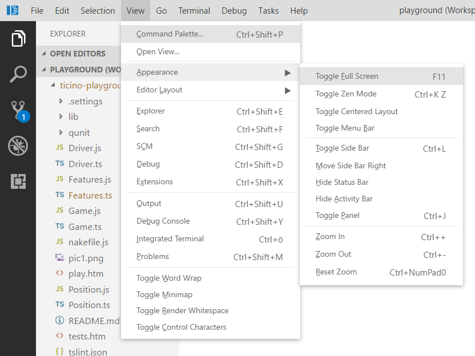Open the File menu
The width and height of the screenshot is (475, 356).
click(x=37, y=11)
